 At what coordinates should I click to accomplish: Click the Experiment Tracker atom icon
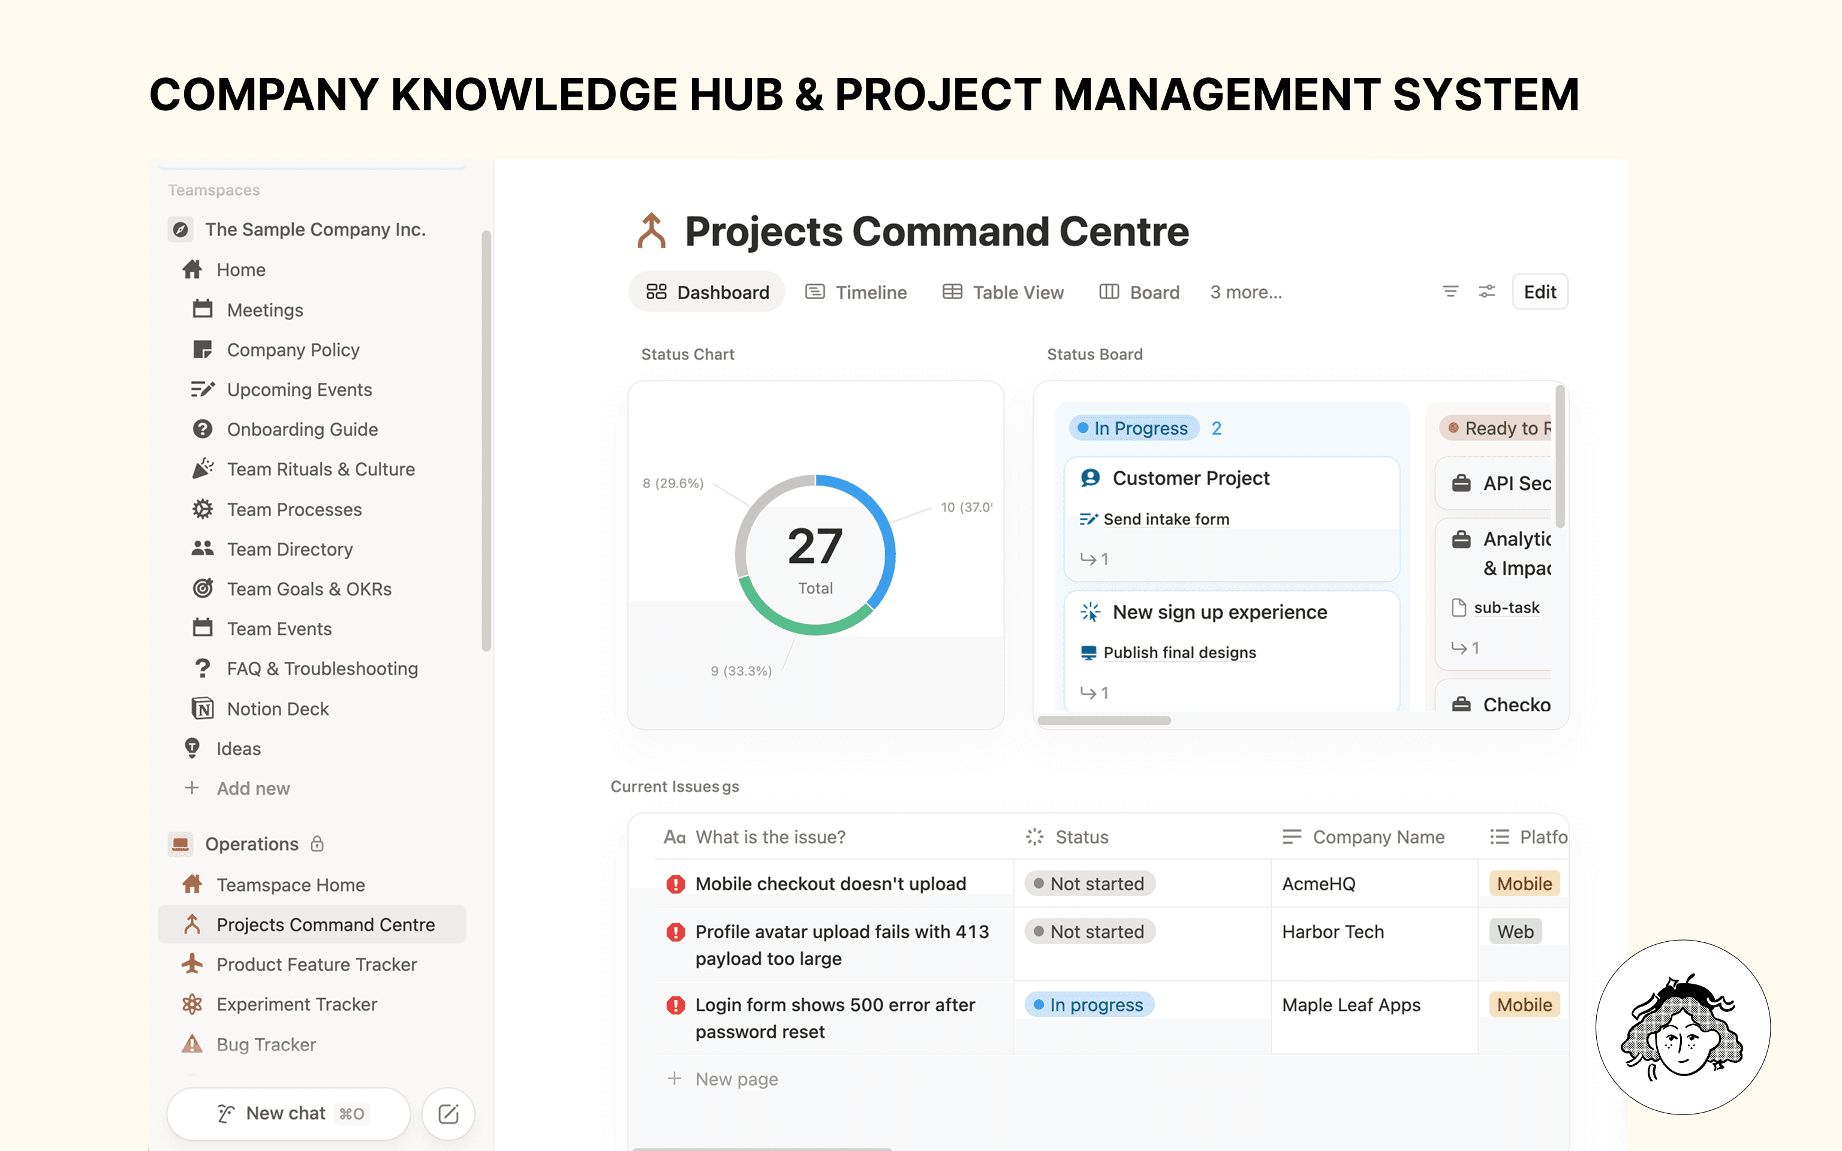click(x=192, y=1004)
